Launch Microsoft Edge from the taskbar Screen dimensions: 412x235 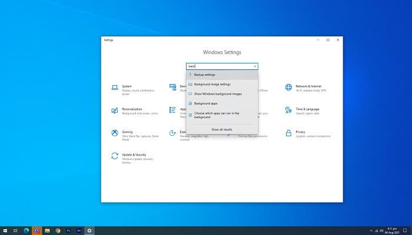(x=26, y=230)
